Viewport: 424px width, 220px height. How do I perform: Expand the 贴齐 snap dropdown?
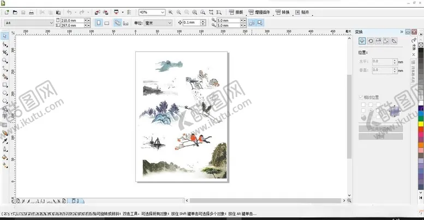(x=313, y=15)
